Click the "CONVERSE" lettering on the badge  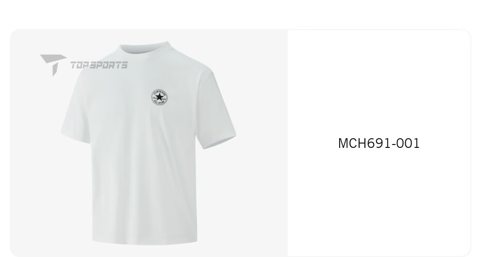pyautogui.click(x=159, y=92)
